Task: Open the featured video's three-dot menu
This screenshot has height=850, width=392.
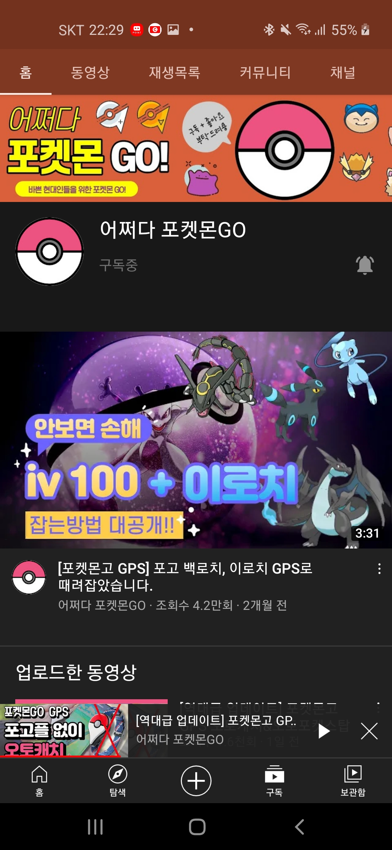Action: [379, 568]
